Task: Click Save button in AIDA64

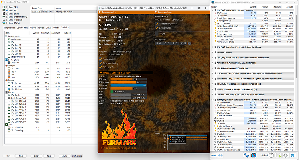Action: click(x=49, y=156)
